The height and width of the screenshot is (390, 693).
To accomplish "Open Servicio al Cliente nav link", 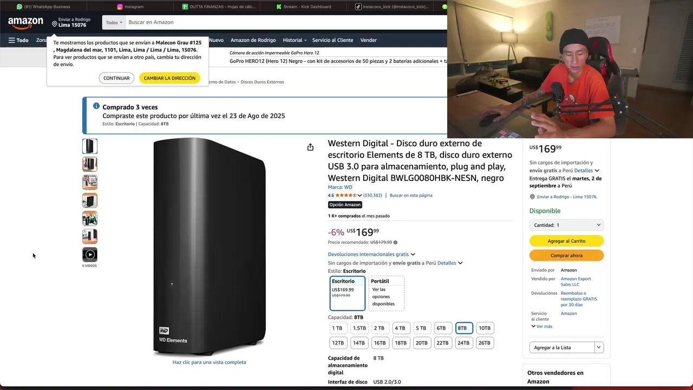I will click(x=332, y=40).
